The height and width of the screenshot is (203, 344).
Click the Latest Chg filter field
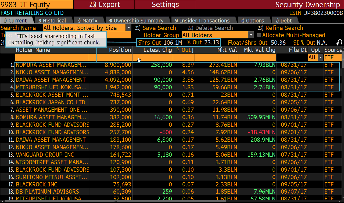tap(153, 57)
